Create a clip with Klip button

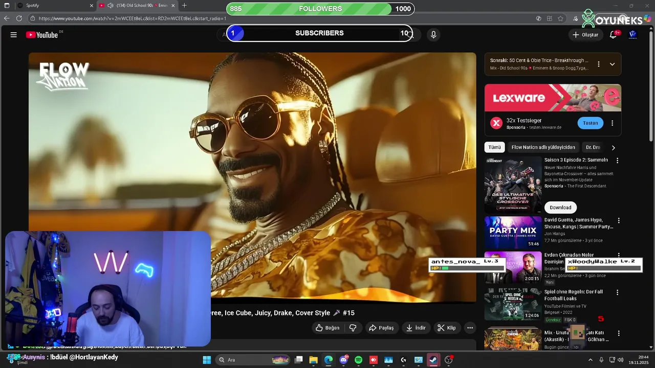(x=446, y=328)
